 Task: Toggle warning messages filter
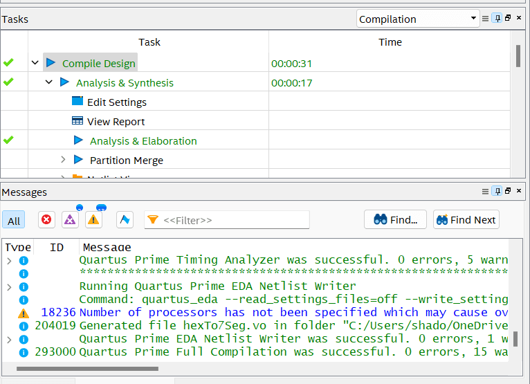pyautogui.click(x=93, y=220)
